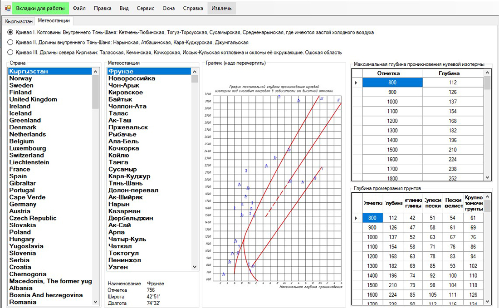Choose Switzerland from the country list
Image resolution: width=499 pixels, height=308 pixels.
tap(50, 155)
